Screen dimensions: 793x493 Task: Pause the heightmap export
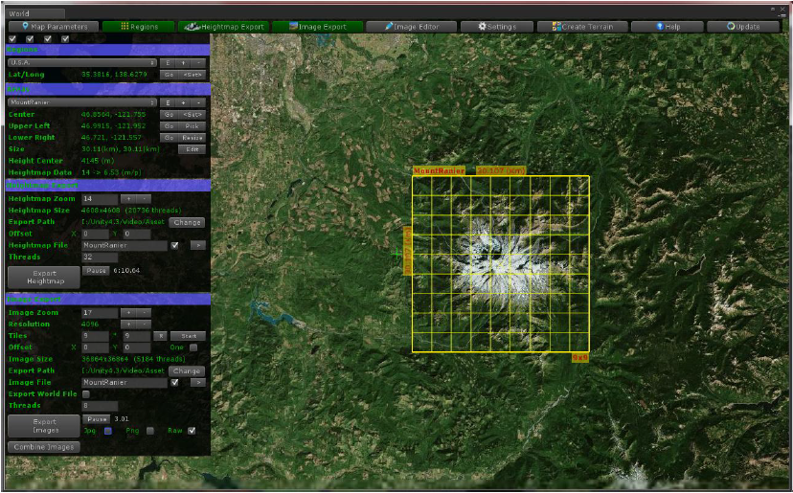tap(96, 271)
